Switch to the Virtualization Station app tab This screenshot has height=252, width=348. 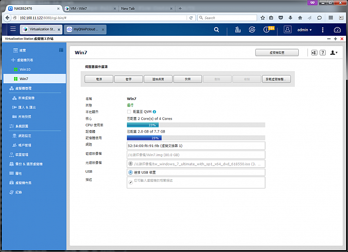tap(40, 30)
